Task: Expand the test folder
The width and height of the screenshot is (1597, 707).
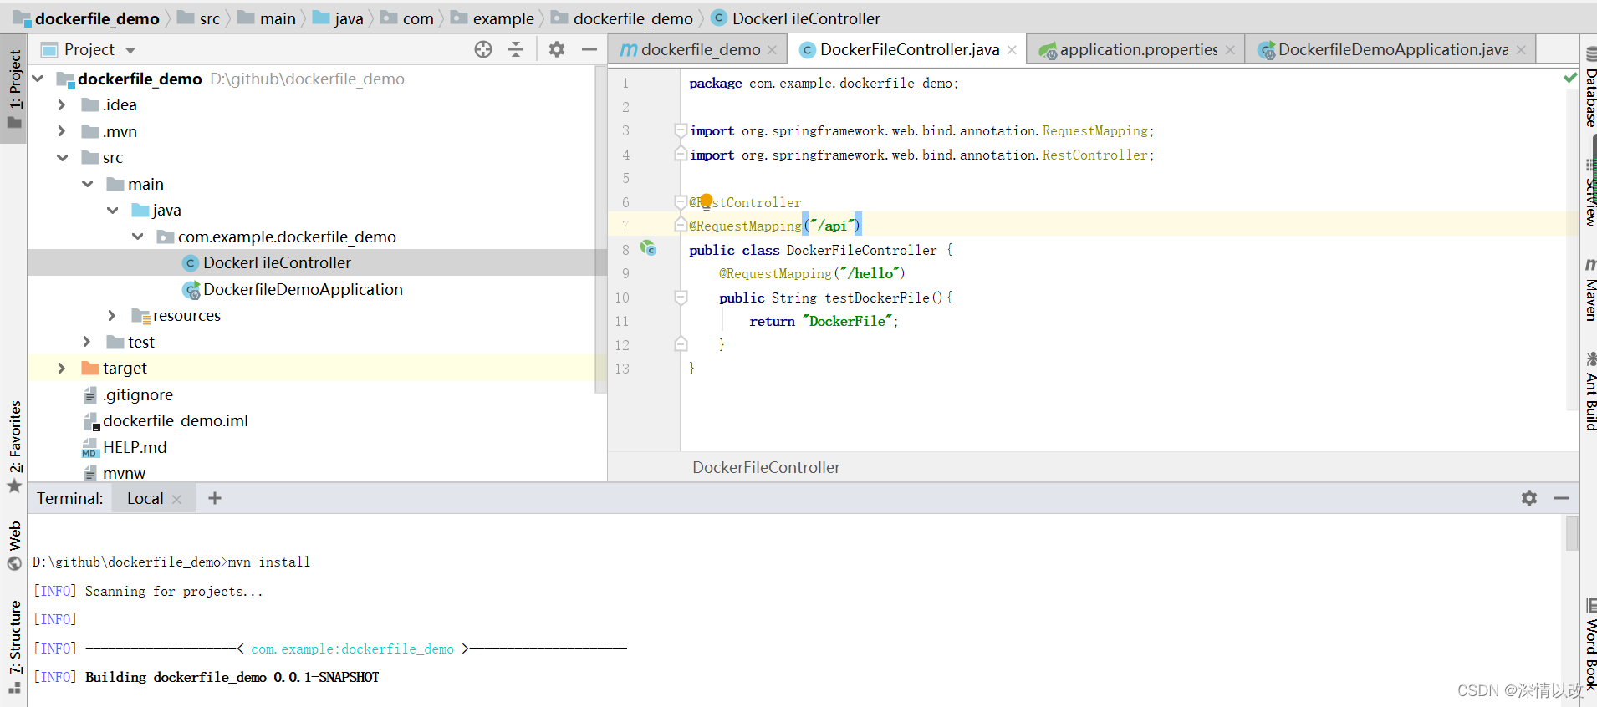Action: [x=87, y=342]
